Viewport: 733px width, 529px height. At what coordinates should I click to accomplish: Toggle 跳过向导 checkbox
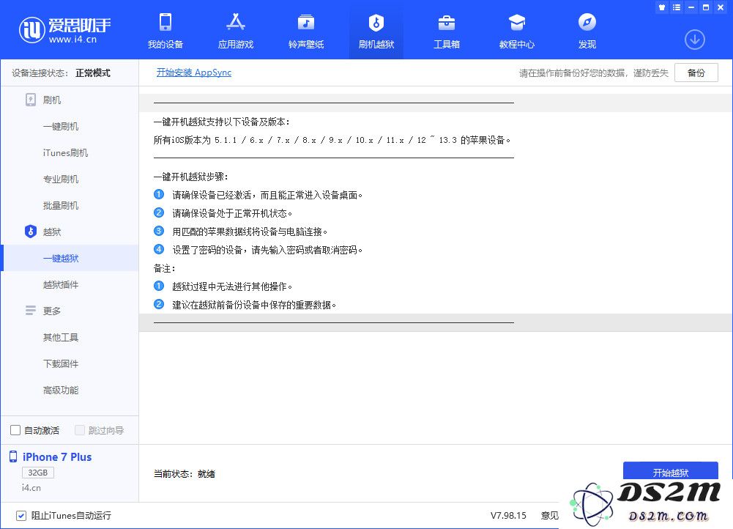click(x=80, y=430)
